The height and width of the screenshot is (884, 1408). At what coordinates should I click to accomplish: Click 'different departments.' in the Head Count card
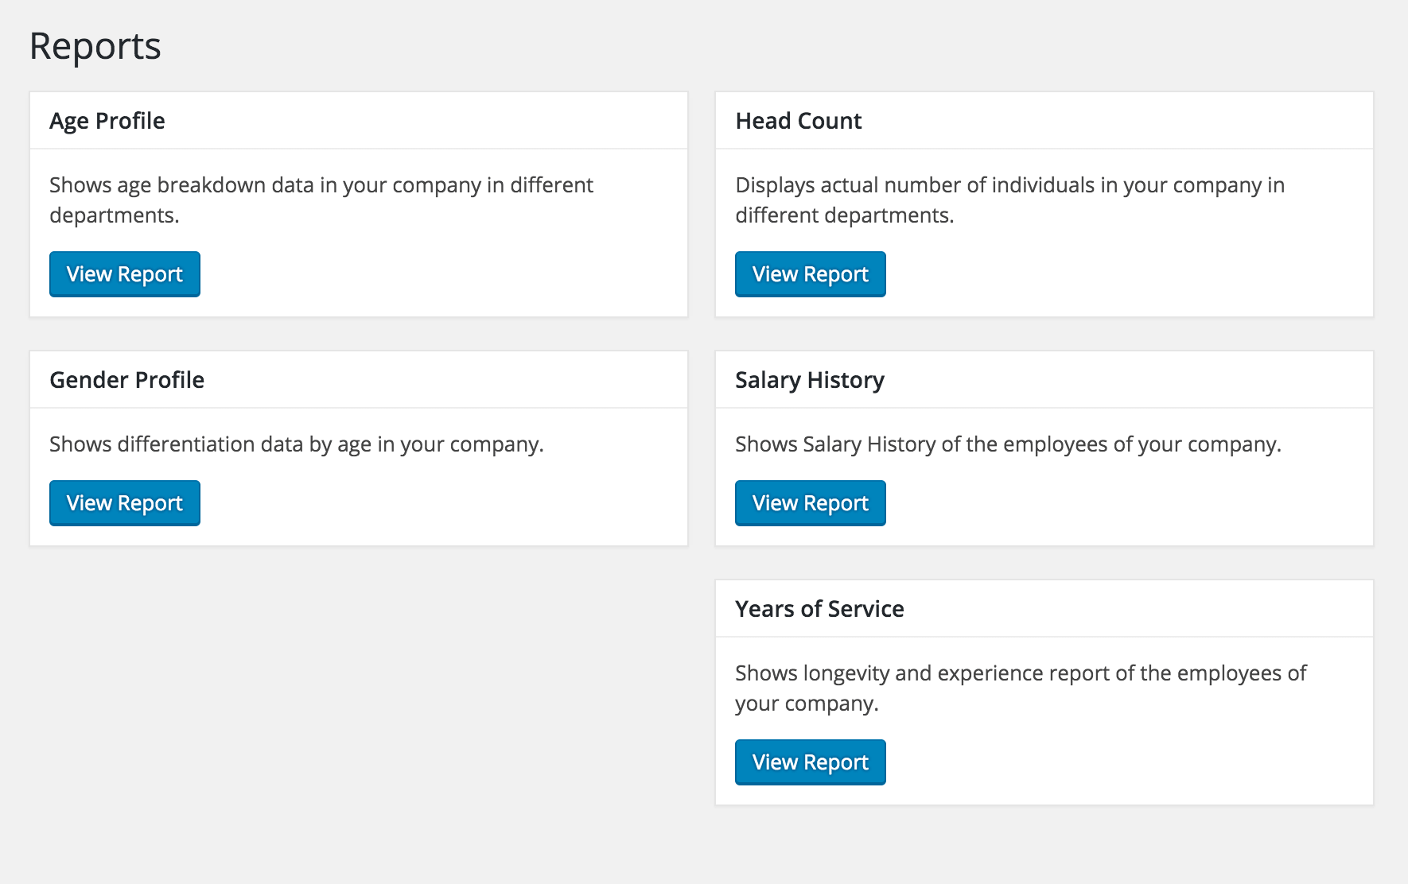pos(844,215)
